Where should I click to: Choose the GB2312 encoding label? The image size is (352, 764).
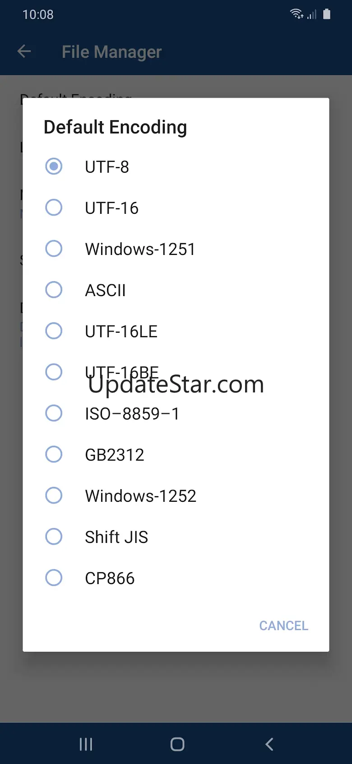115,455
